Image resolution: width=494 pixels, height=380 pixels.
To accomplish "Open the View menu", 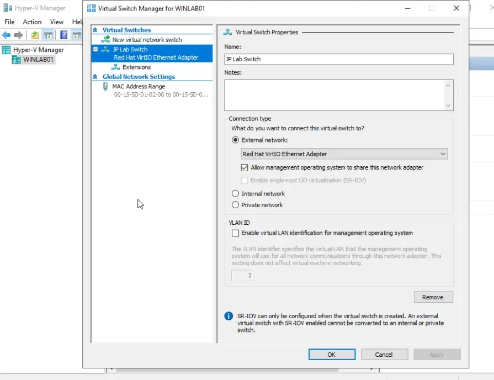I will (57, 22).
